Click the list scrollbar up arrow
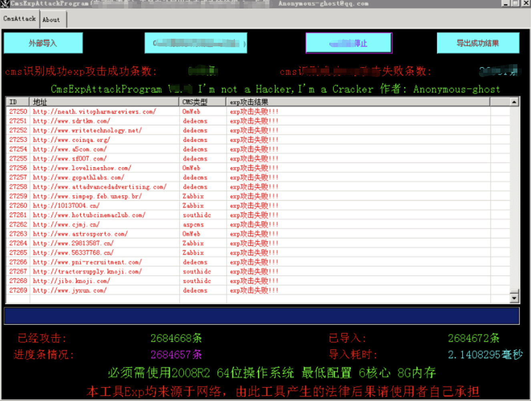Screen dimensions: 531x401 (514, 102)
